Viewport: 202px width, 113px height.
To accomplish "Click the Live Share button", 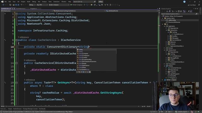I will click(x=192, y=5).
